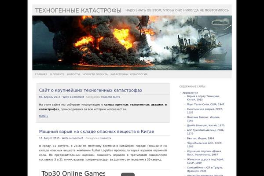The height and width of the screenshot is (176, 264).
Task: Open КАТАСТРОФЫ: ХРОНОЛОГИЯ menu item
Action: pos(129,74)
